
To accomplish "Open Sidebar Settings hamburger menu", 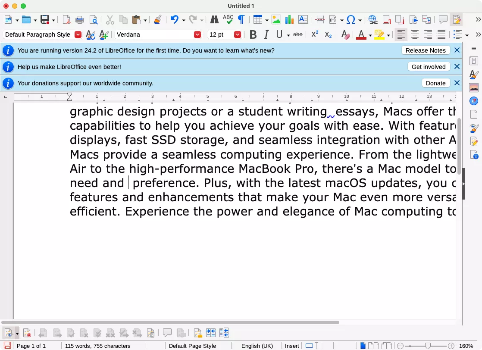I will [474, 49].
